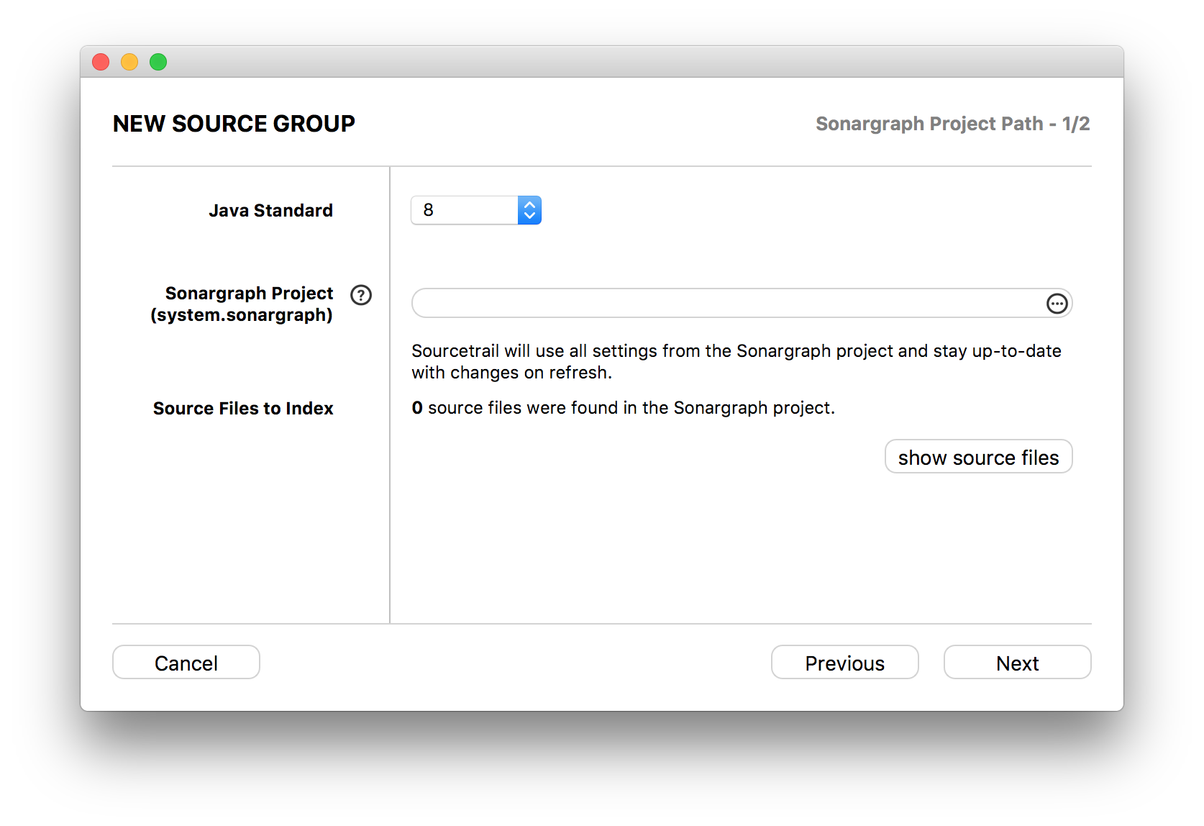The height and width of the screenshot is (826, 1204).
Task: Cancel the new source group dialog
Action: click(x=186, y=663)
